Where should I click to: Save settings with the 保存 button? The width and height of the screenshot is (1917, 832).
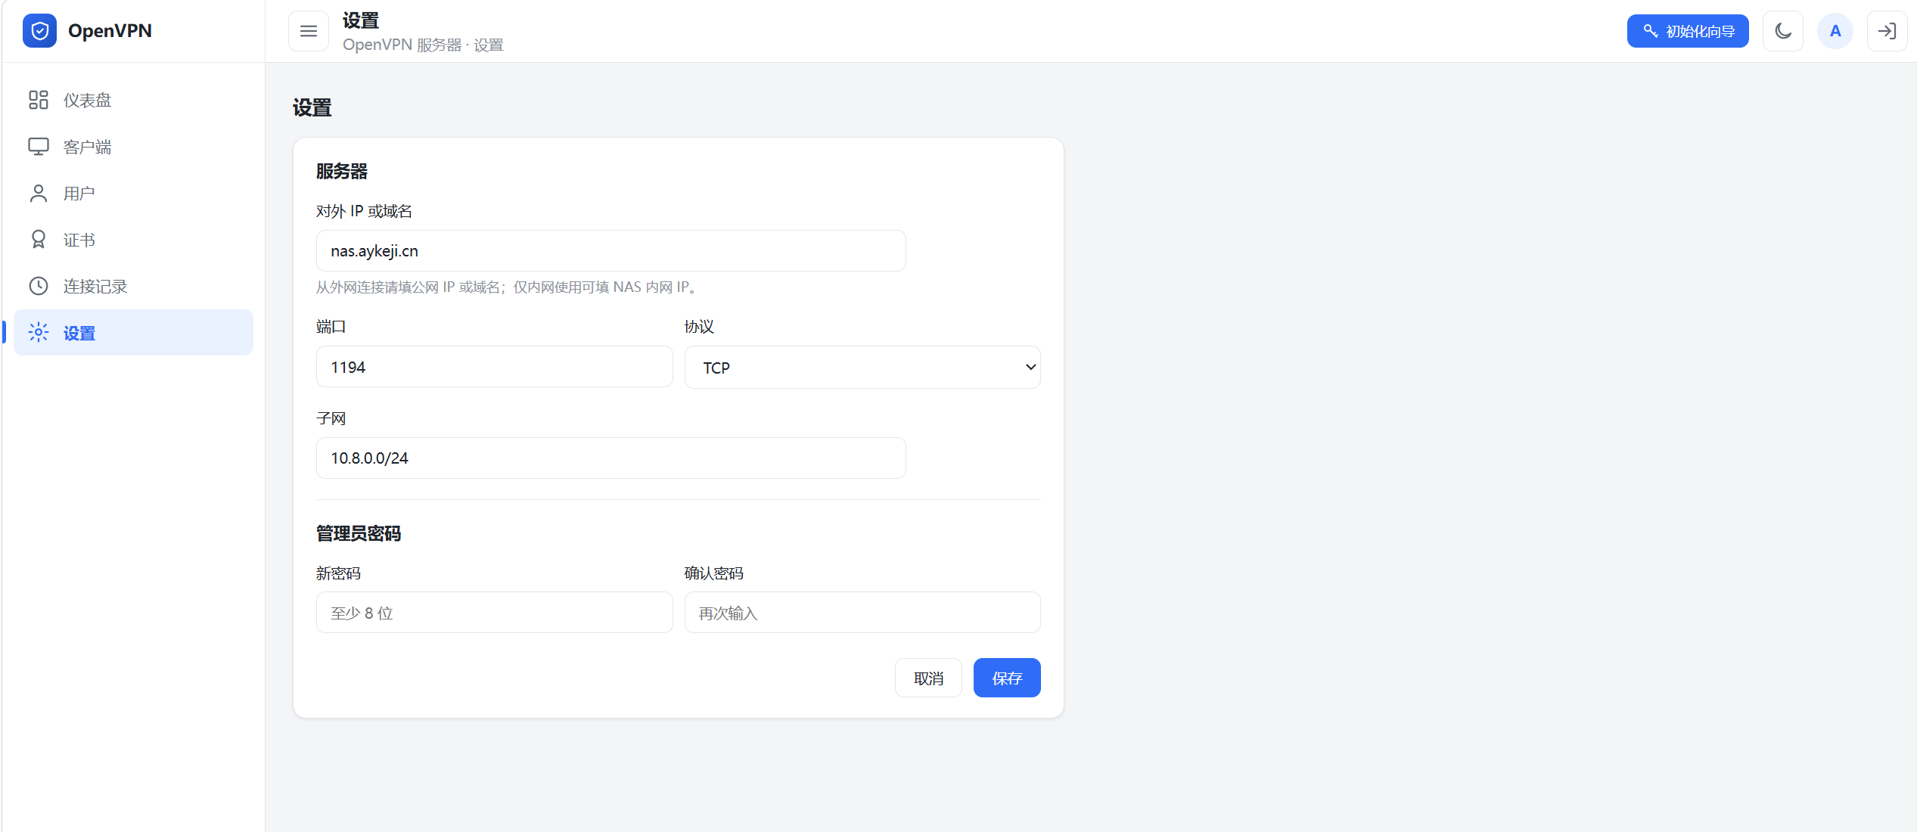1007,678
